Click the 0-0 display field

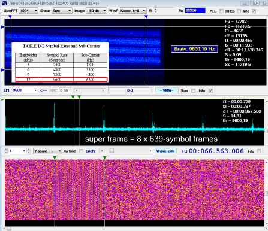pos(130,90)
